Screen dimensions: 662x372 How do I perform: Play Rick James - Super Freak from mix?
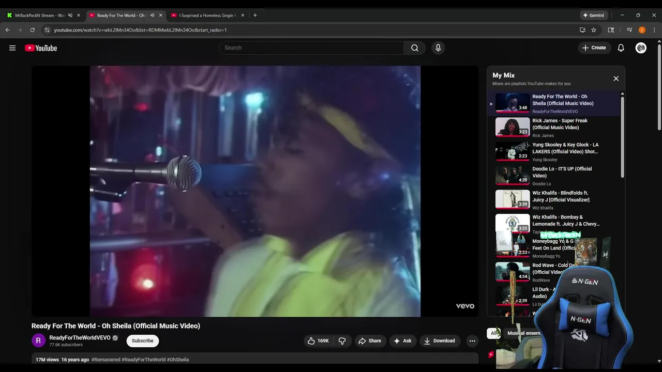[x=553, y=127]
